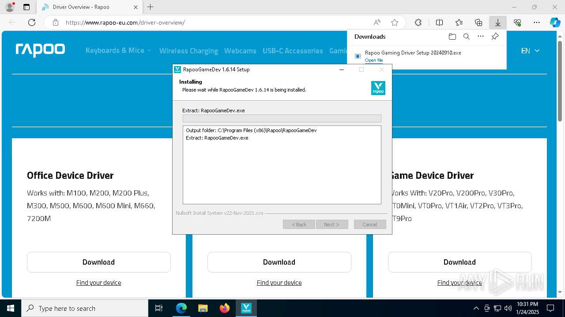Open Browser essentials heart icon
This screenshot has width=565, height=317.
click(517, 22)
